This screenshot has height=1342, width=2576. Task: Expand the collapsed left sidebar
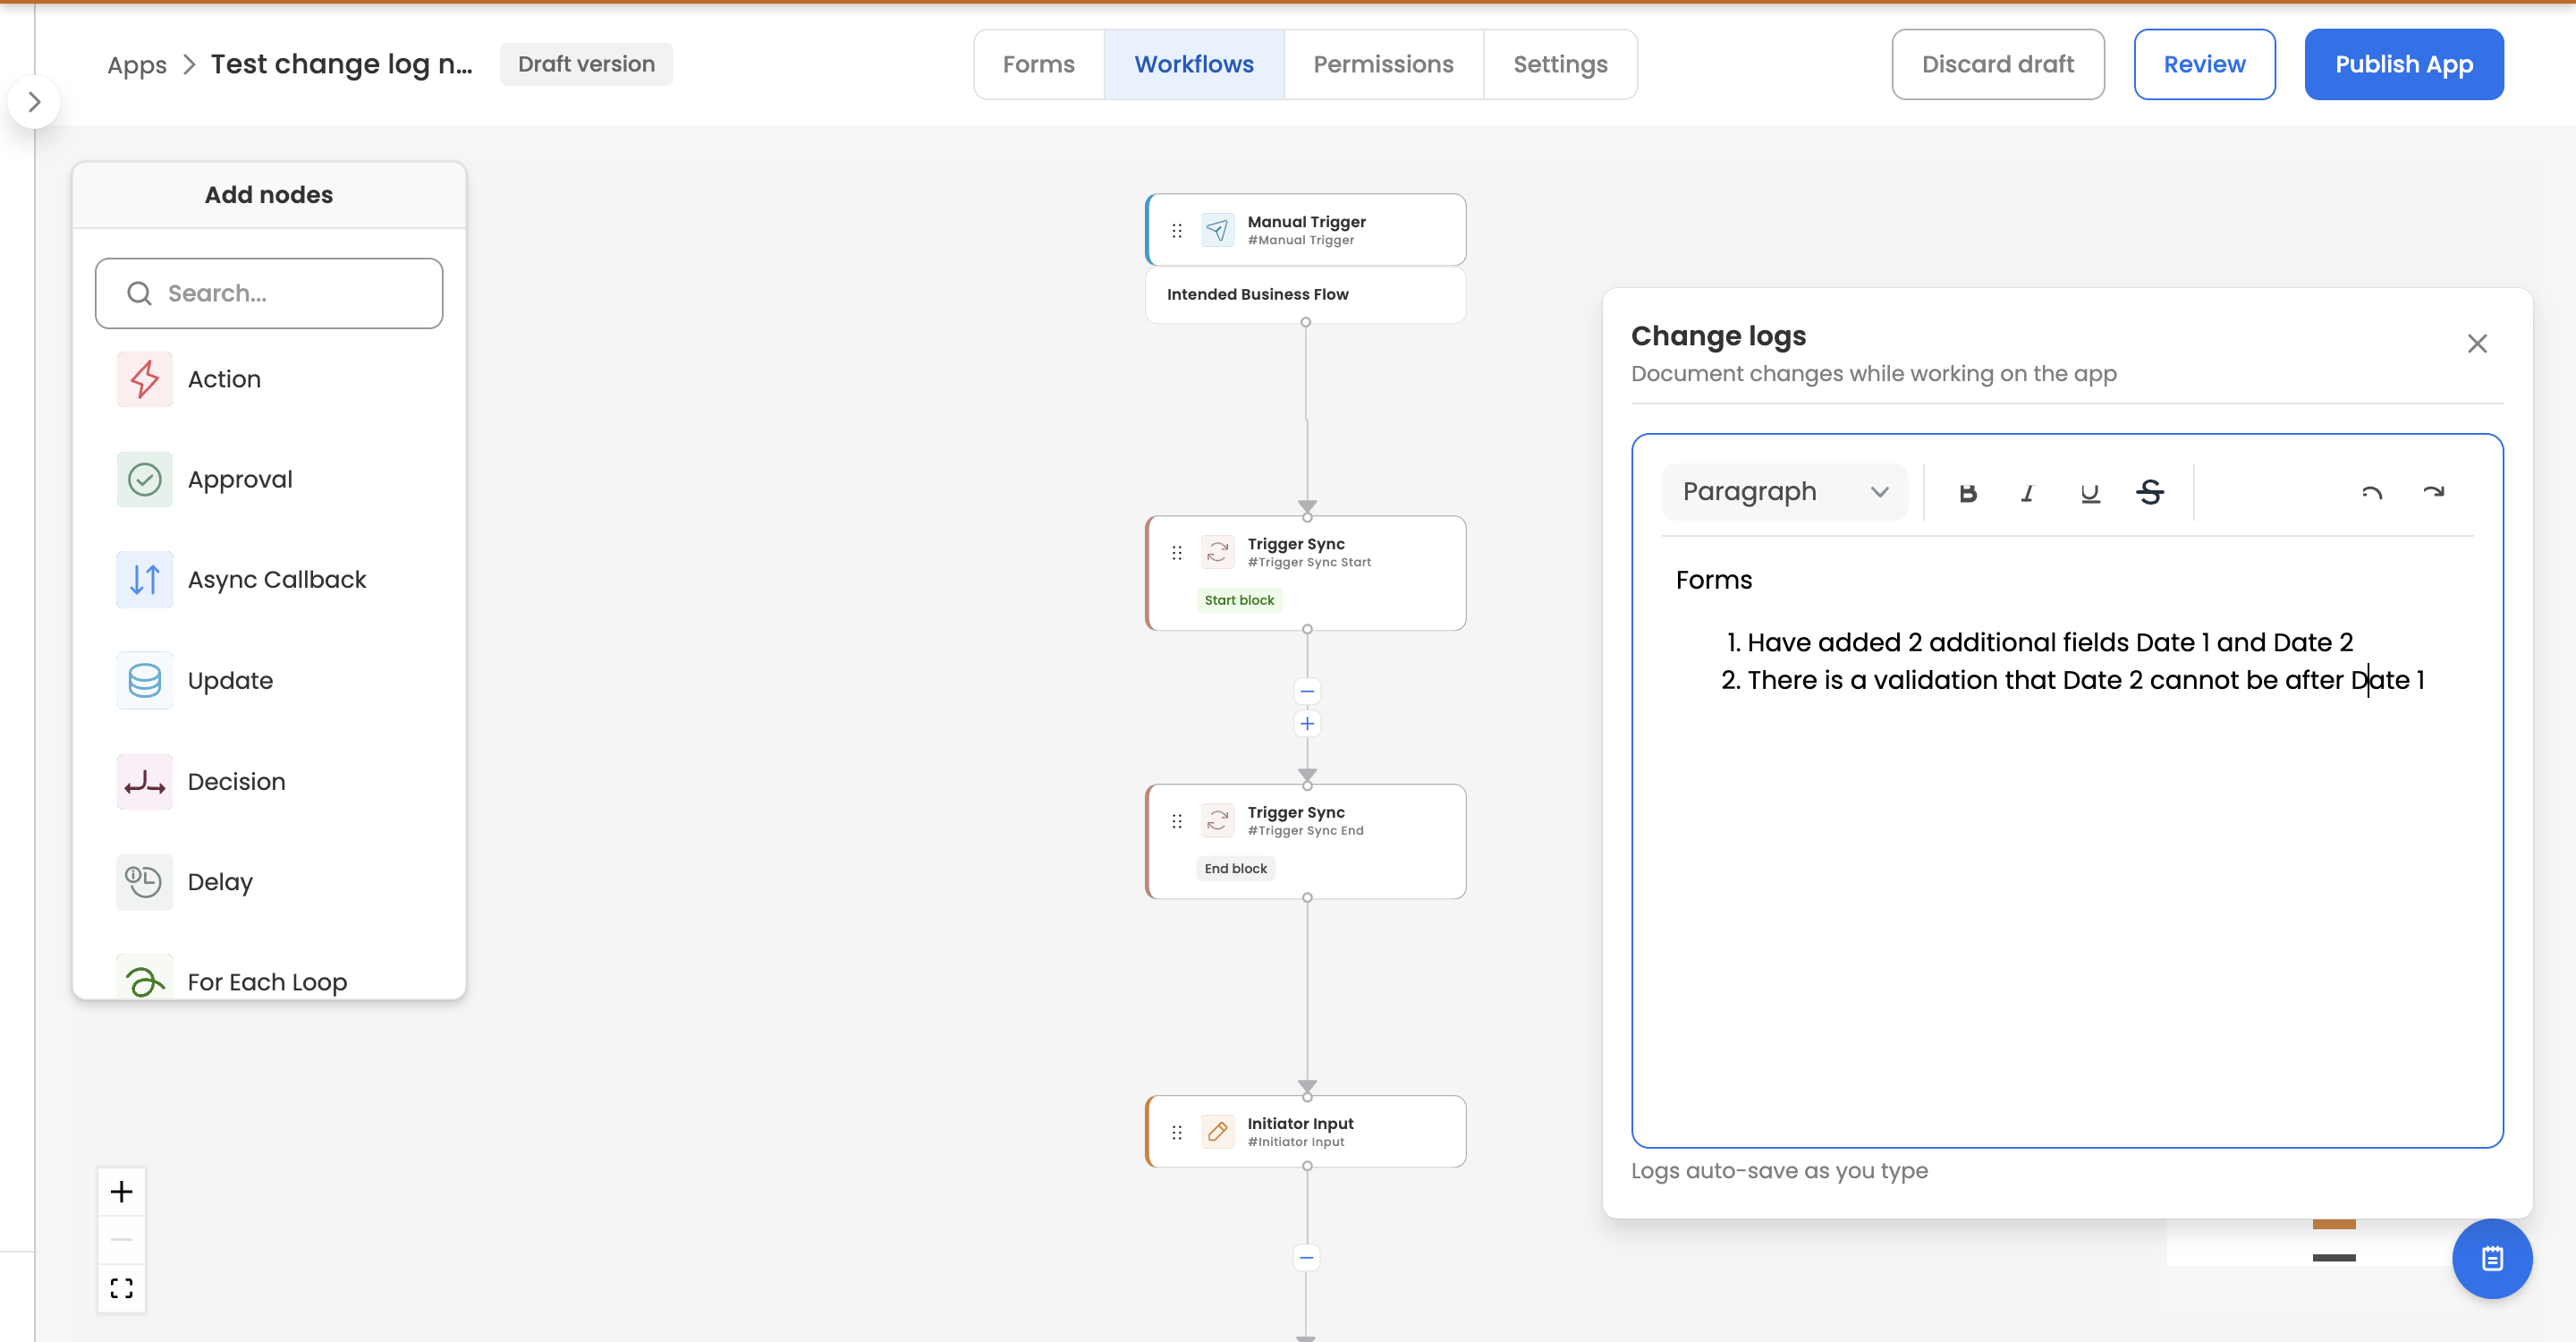coord(34,102)
